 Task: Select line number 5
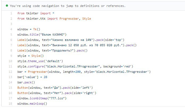click(x=11, y=35)
